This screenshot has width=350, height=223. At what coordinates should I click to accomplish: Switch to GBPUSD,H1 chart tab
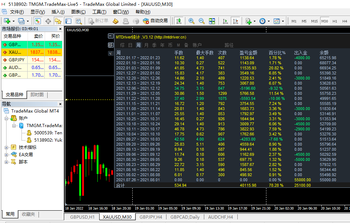82,217
